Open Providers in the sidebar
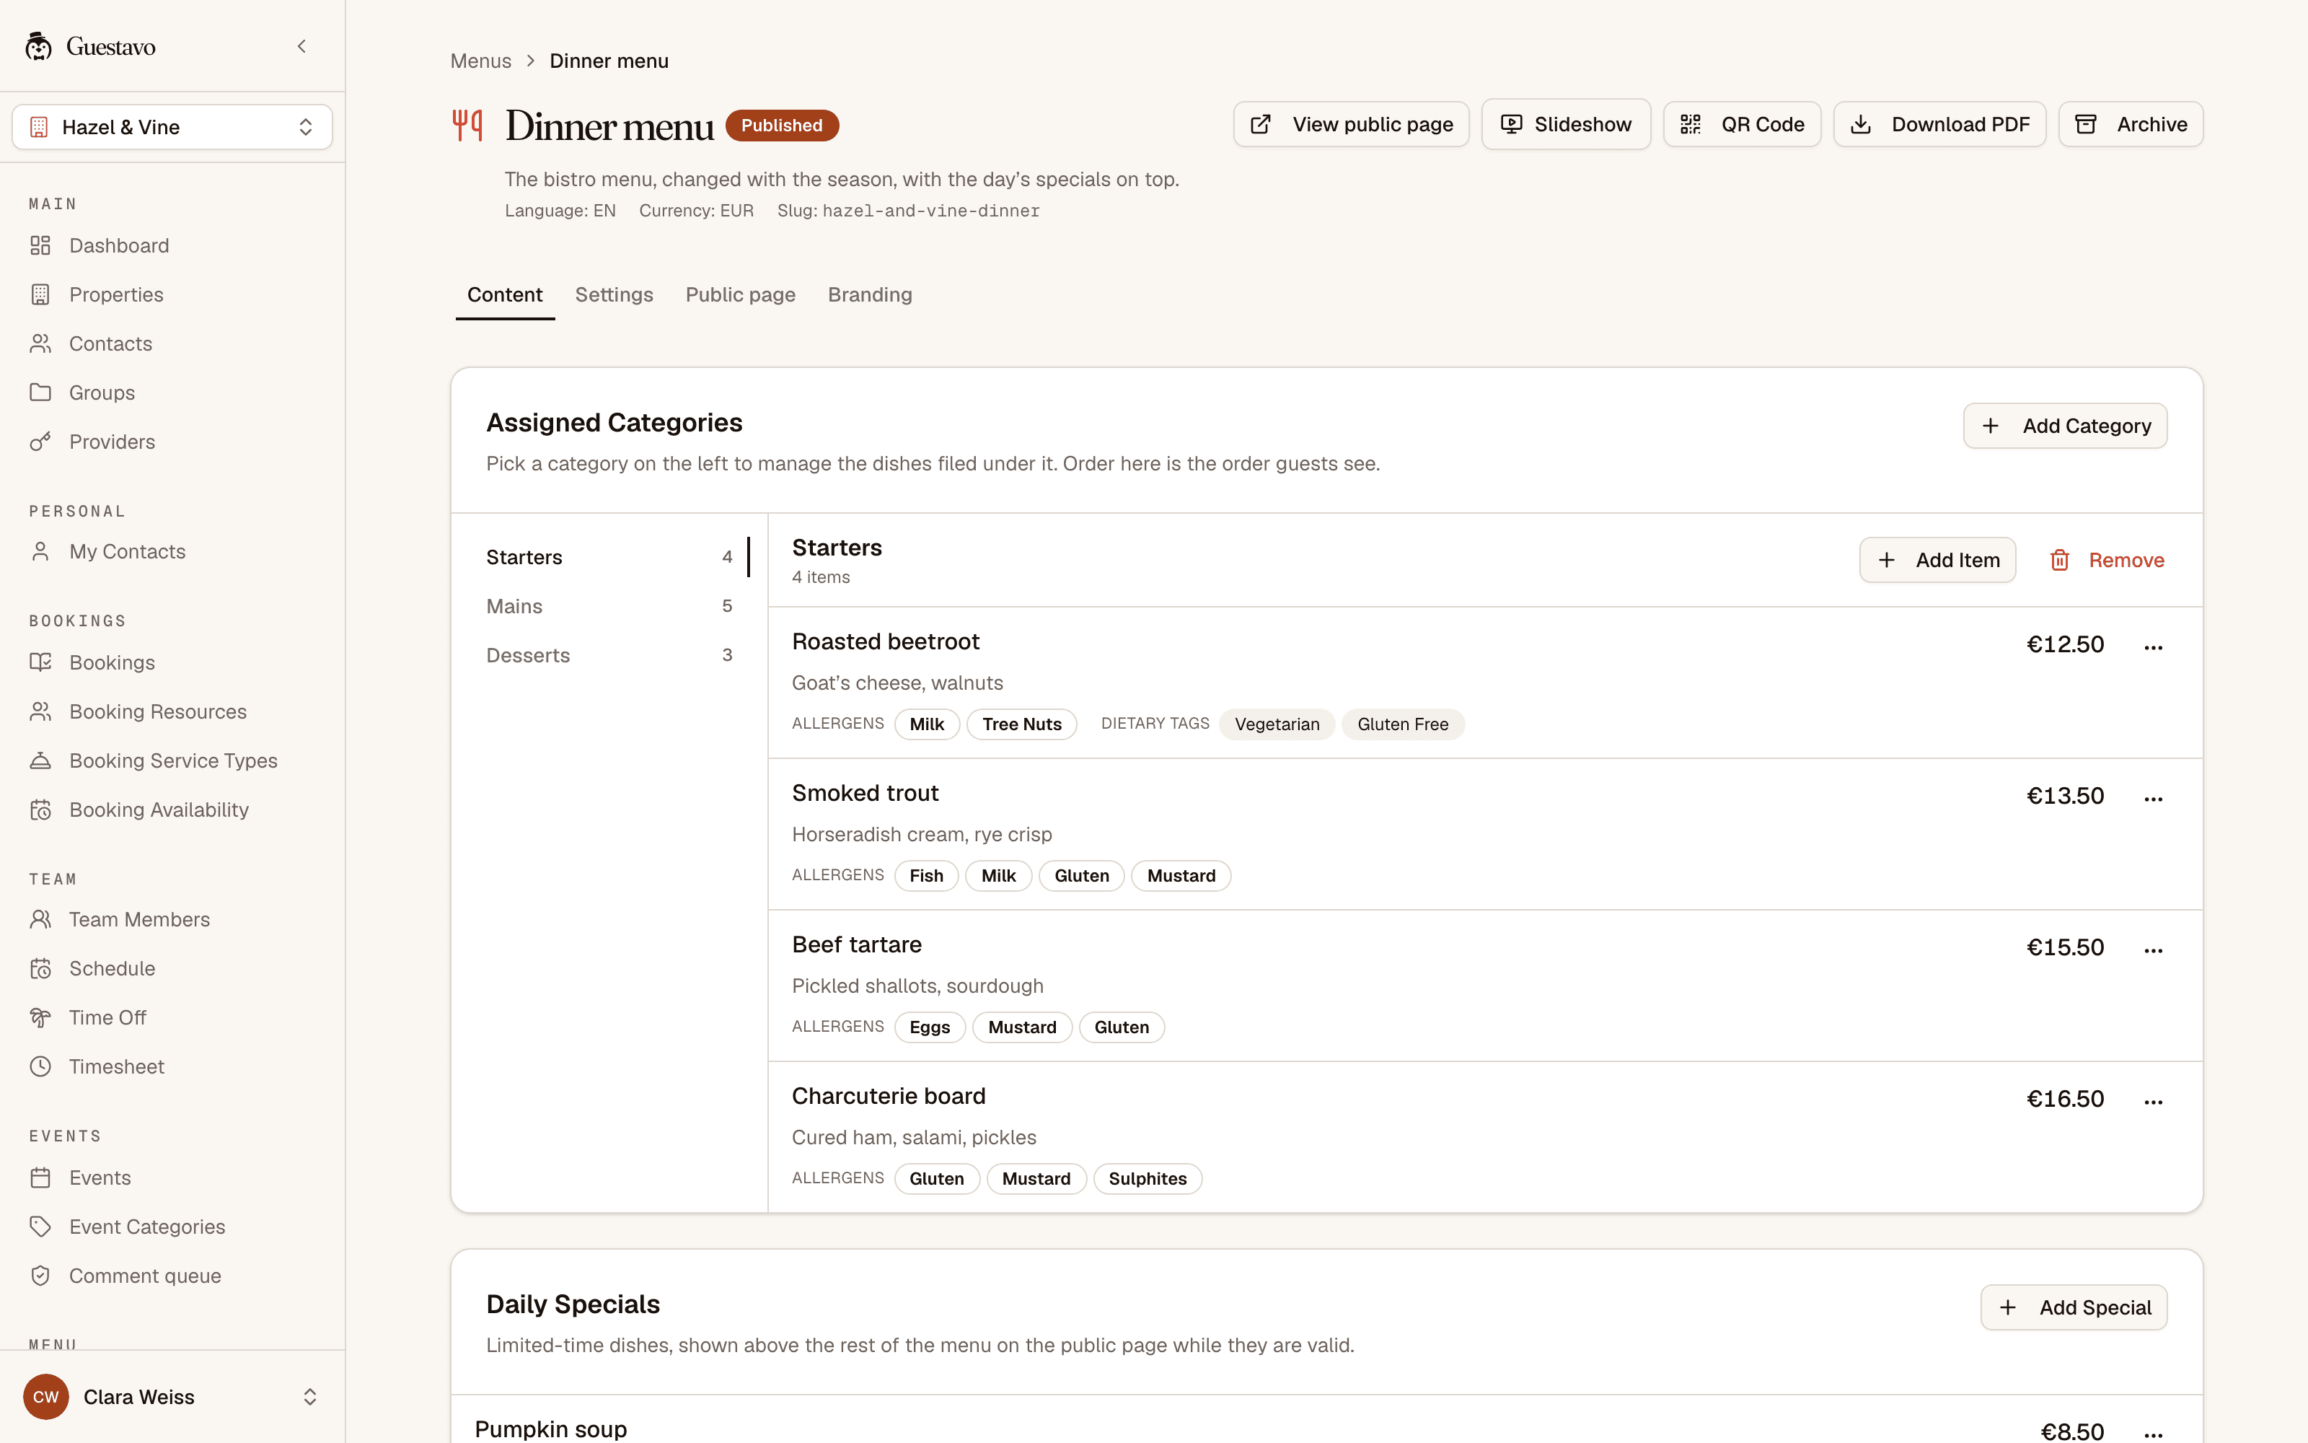 pos(172,442)
